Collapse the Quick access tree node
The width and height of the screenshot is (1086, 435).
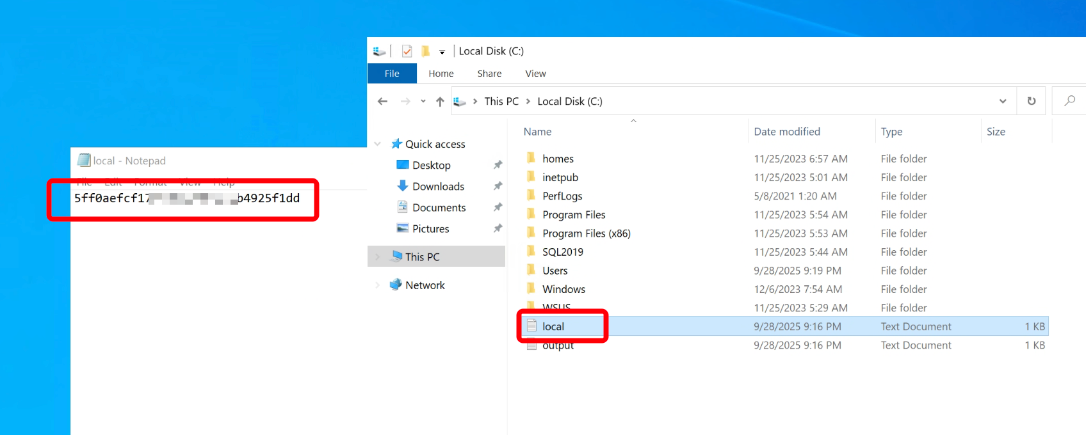point(378,144)
